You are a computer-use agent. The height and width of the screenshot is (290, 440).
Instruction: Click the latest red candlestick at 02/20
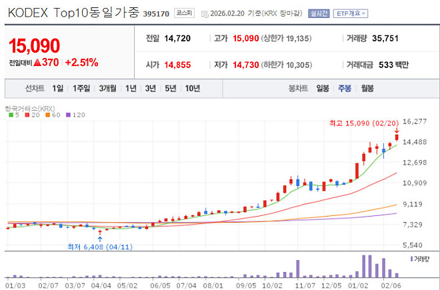pyautogui.click(x=397, y=137)
